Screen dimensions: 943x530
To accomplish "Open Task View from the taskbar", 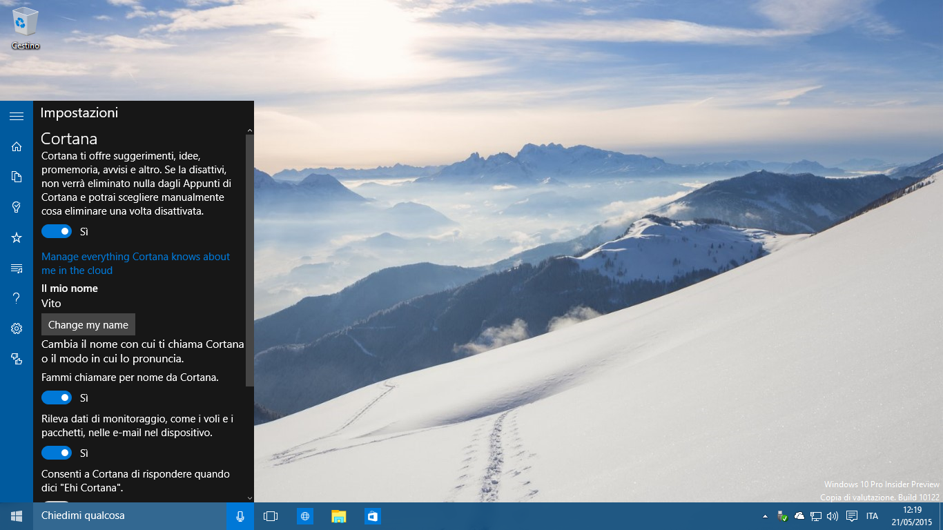I will [x=271, y=516].
